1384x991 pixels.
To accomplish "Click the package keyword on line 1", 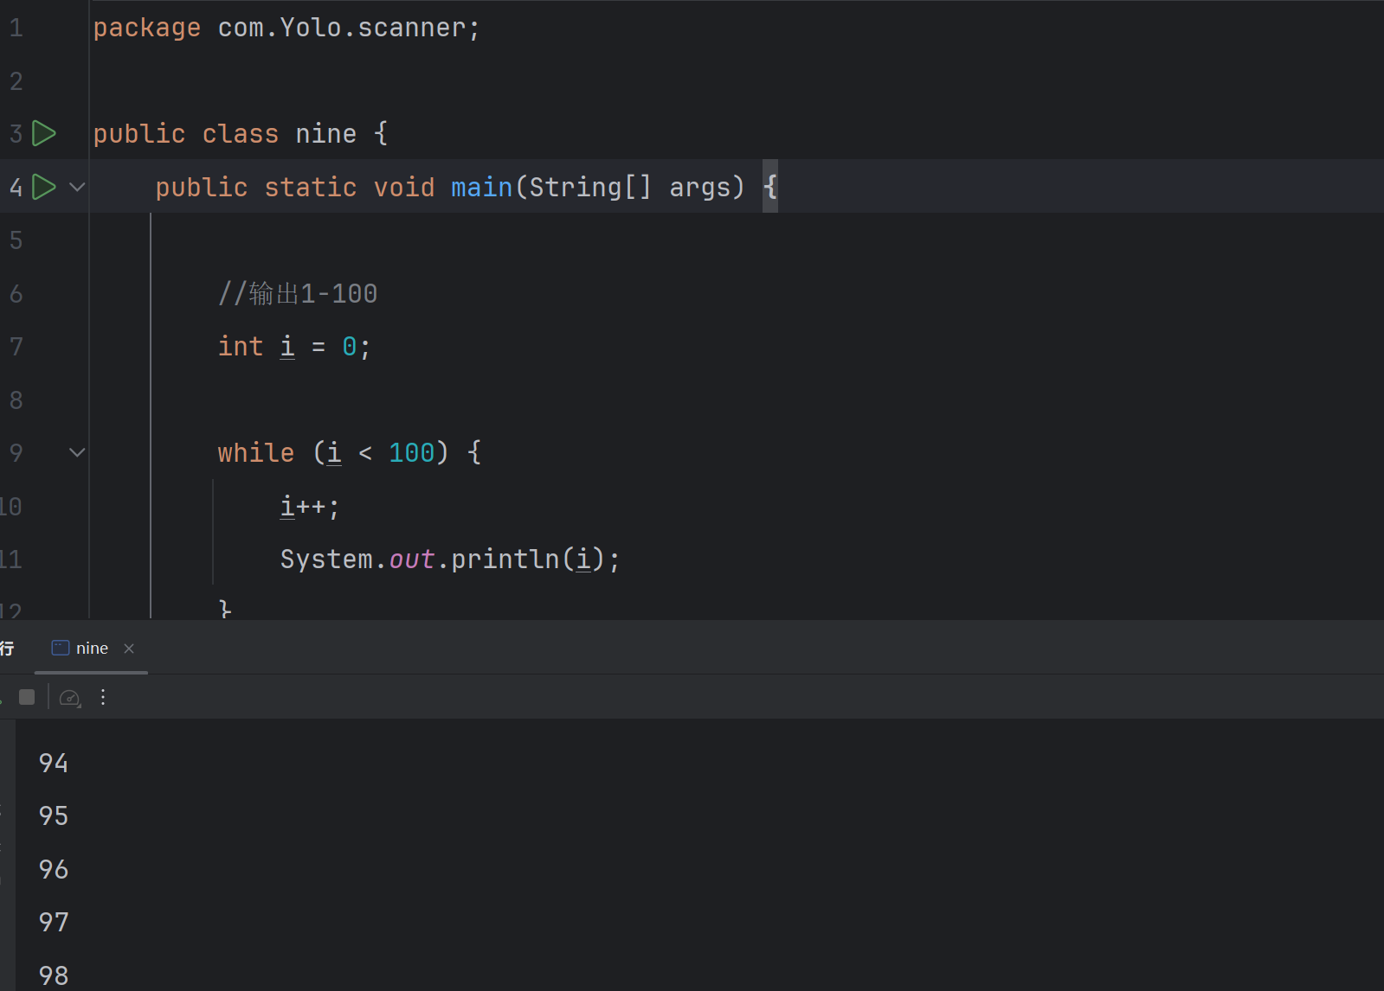I will pos(147,28).
